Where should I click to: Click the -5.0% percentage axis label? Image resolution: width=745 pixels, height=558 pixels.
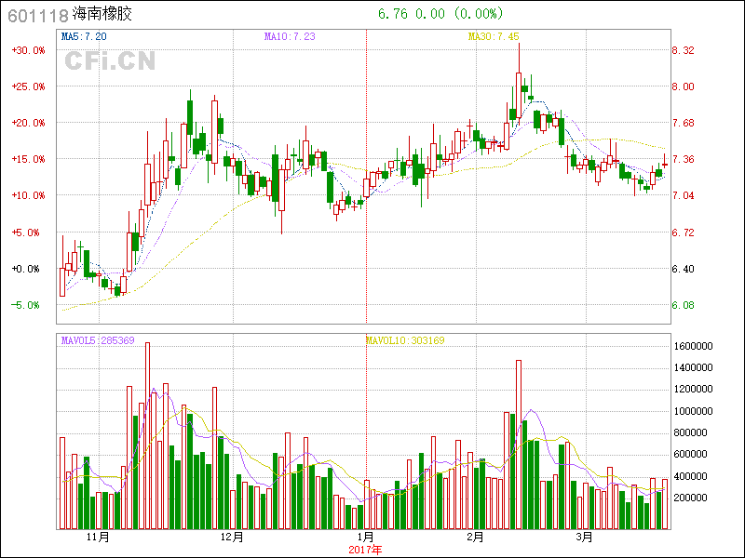pyautogui.click(x=28, y=305)
